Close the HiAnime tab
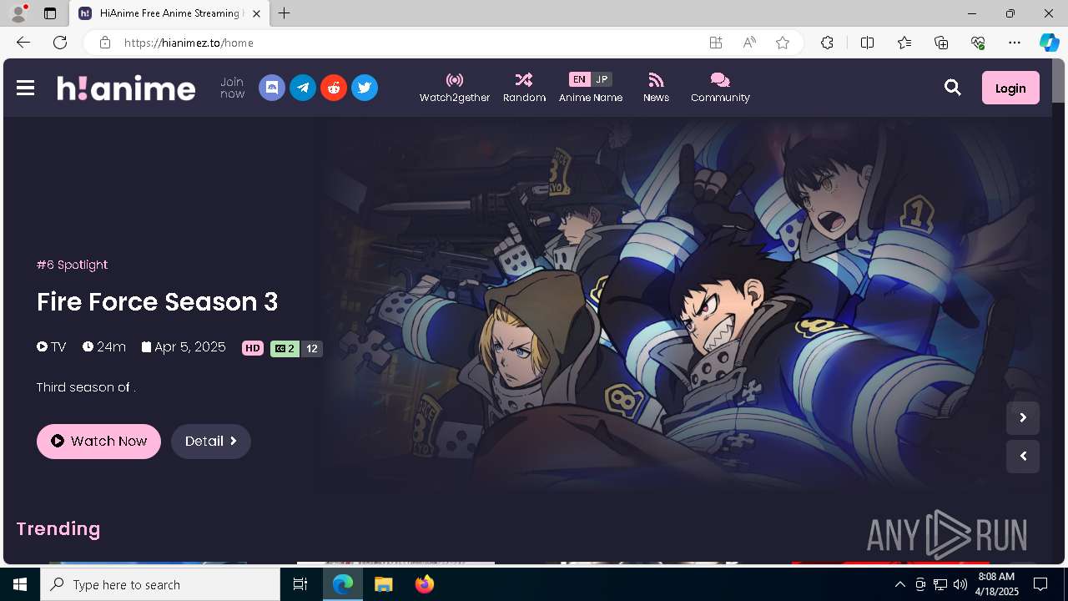Screen dimensions: 1068x601 click(x=256, y=13)
